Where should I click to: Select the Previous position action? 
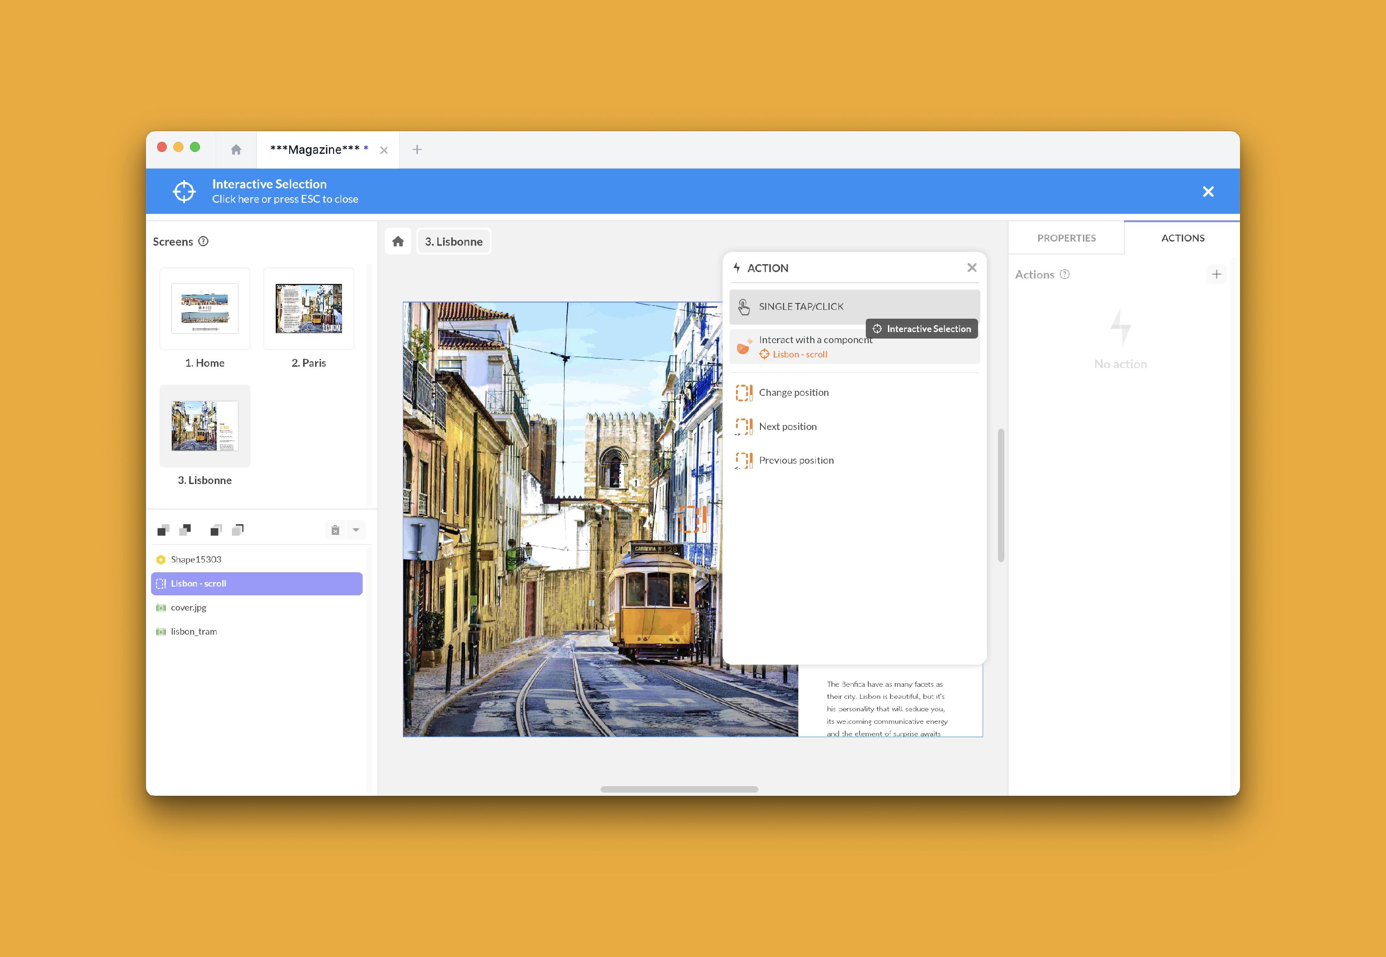pos(796,460)
